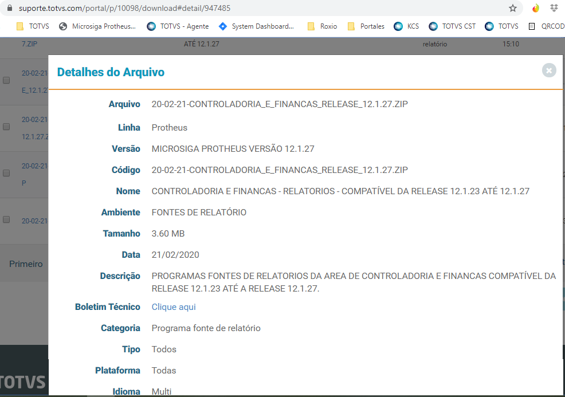Click the '3.60 MB' Tamanho value
The image size is (565, 397).
[x=168, y=234]
